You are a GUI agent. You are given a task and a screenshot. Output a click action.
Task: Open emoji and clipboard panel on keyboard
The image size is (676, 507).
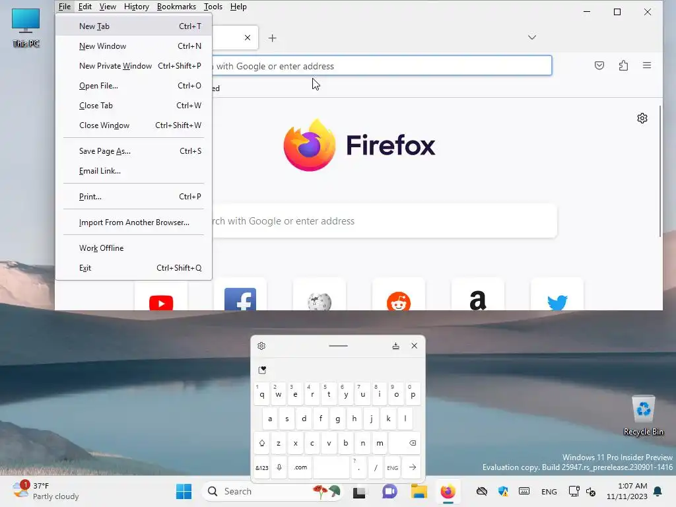pyautogui.click(x=262, y=370)
